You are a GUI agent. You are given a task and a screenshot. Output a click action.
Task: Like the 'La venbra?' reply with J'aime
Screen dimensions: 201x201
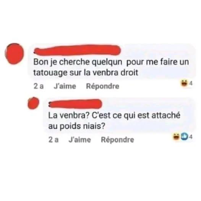pos(80,139)
